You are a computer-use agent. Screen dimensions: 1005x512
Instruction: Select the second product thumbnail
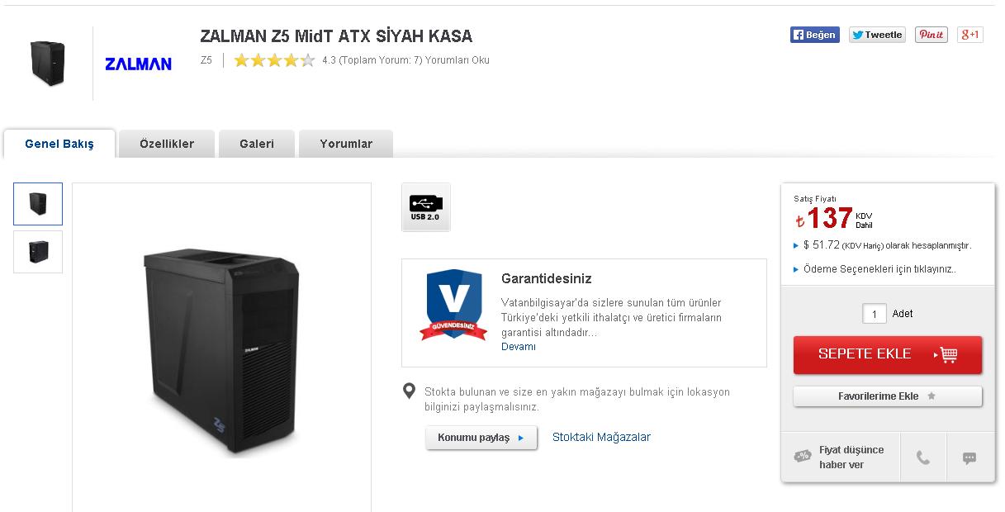(x=38, y=251)
